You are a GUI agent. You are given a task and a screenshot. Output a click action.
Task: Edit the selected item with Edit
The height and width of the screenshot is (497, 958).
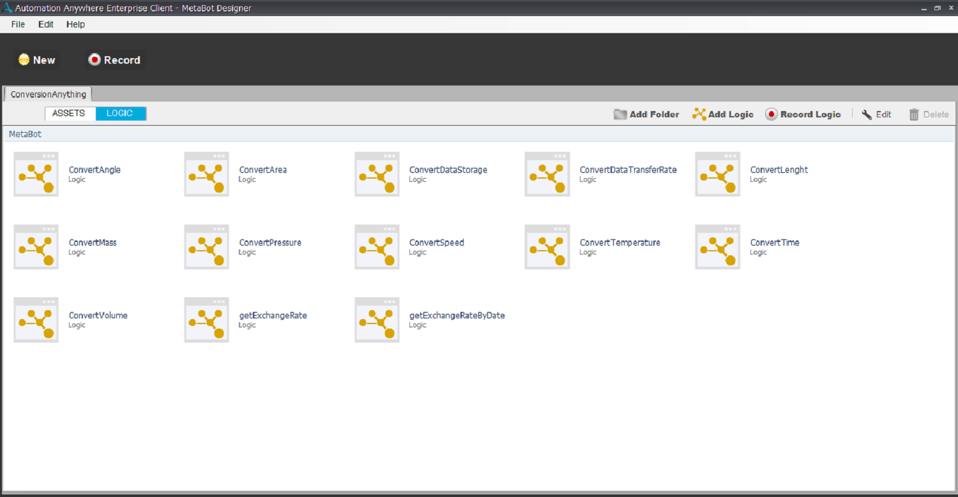pos(876,114)
